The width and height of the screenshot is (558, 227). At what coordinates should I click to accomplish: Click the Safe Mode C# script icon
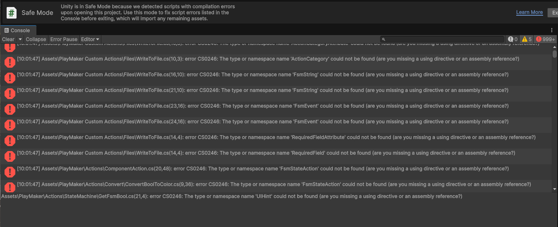tap(12, 13)
